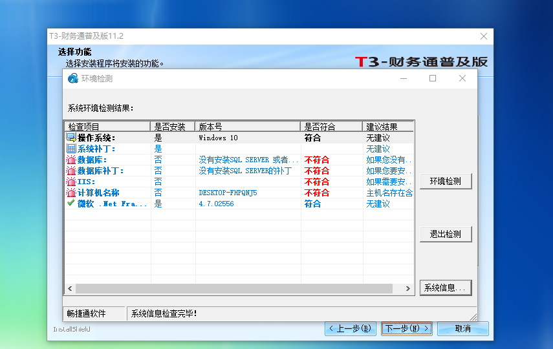This screenshot has width=553, height=349.
Task: Select the 系统补丁: row label
Action: pyautogui.click(x=96, y=149)
